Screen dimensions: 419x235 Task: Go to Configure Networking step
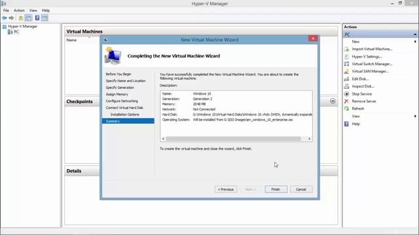click(122, 101)
